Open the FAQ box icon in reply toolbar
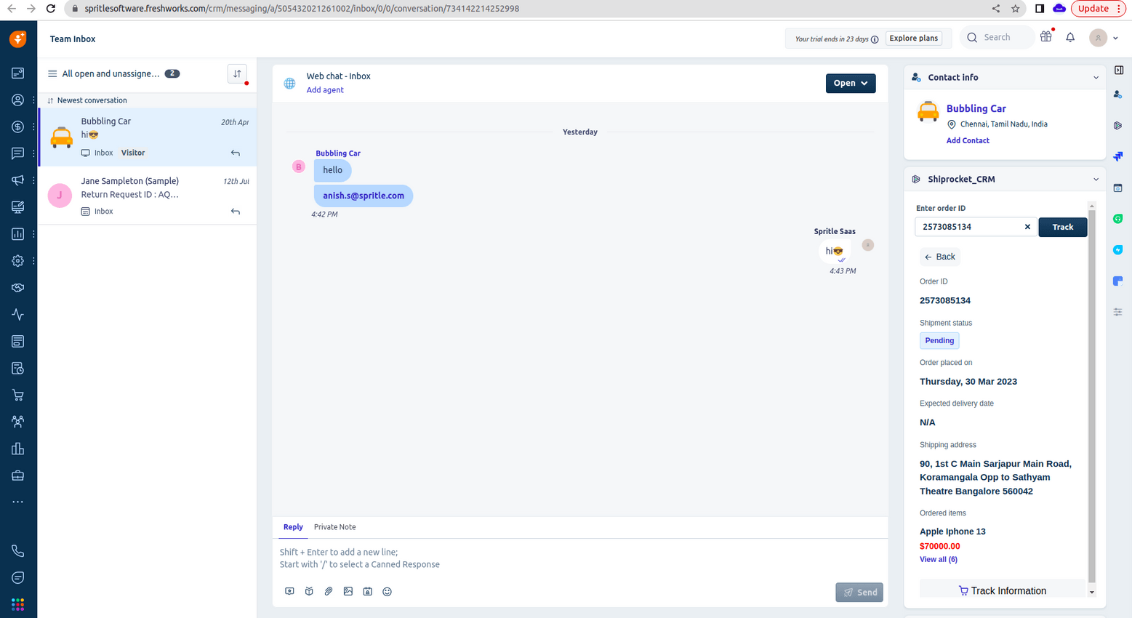Viewport: 1132px width, 618px height. click(x=309, y=592)
